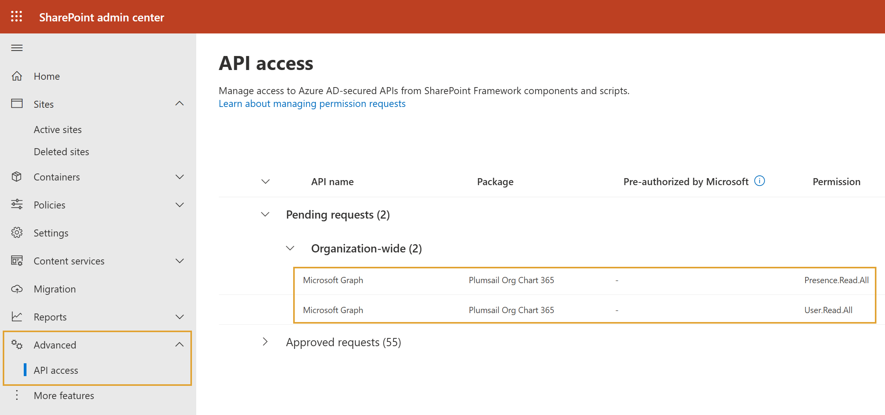Open Active sites in the navigation
Viewport: 885px width, 415px height.
(58, 130)
